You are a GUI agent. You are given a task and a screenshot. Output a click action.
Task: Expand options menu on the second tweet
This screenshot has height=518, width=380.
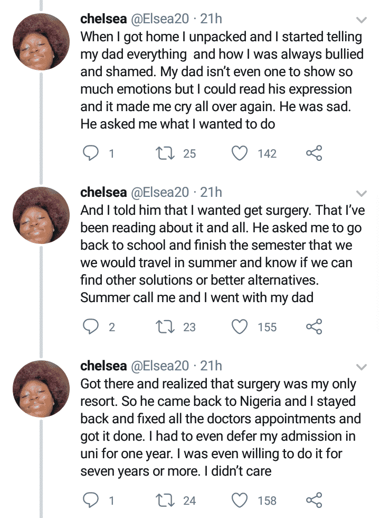click(362, 193)
